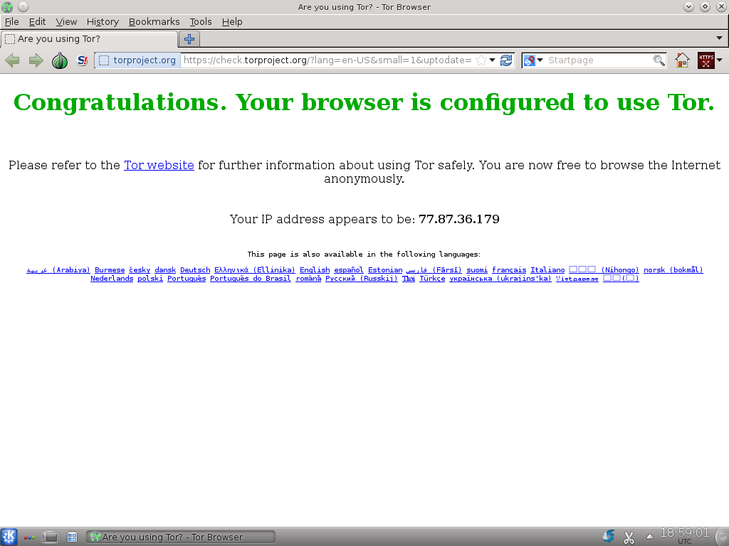729x546 pixels.
Task: Show hidden system tray icons
Action: 649,537
